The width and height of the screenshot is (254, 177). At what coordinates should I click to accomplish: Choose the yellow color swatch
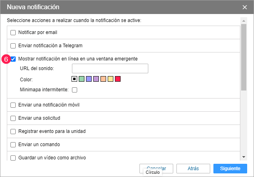(x=111, y=79)
